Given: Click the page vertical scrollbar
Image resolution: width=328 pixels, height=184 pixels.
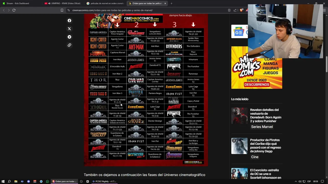Looking at the screenshot, I should [x=327, y=64].
